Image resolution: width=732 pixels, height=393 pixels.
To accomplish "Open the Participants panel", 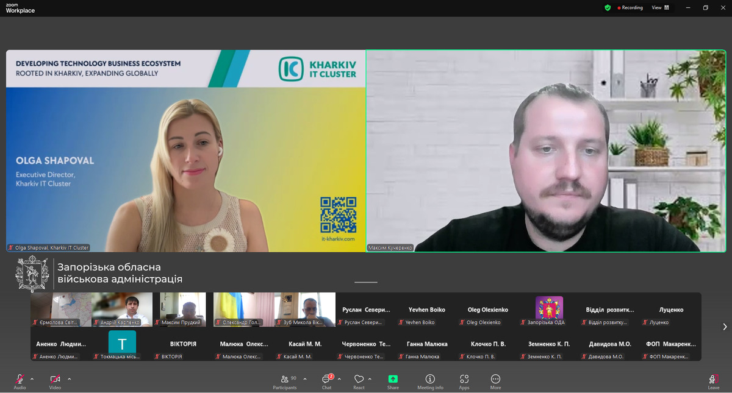I will 285,381.
